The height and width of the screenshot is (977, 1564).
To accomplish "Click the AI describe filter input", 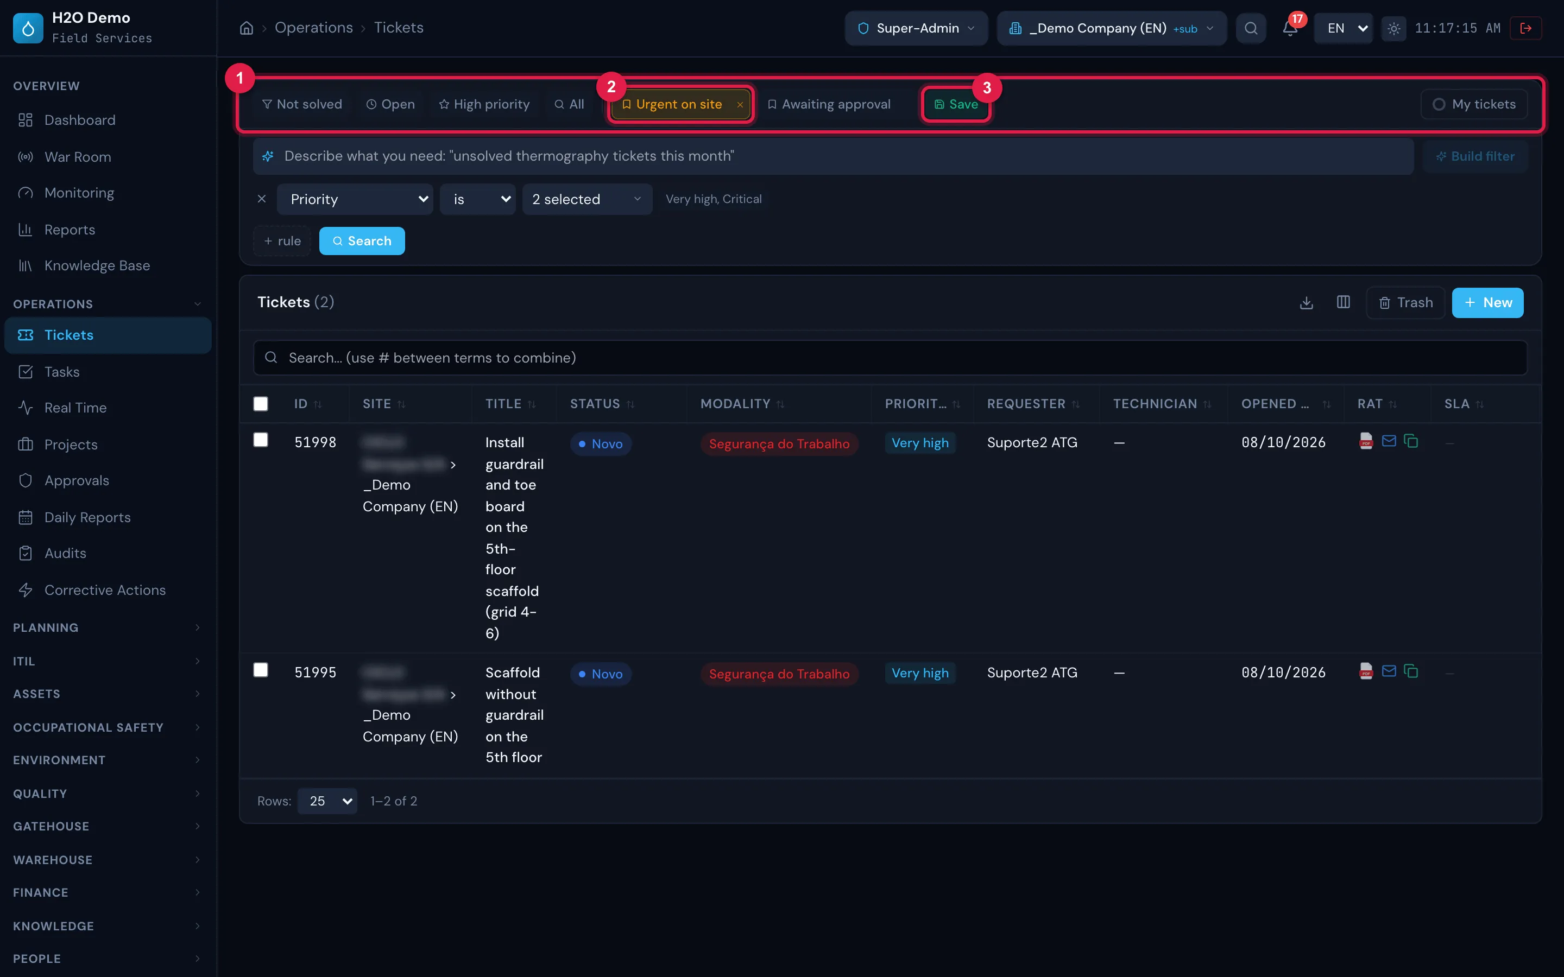I will [x=833, y=156].
